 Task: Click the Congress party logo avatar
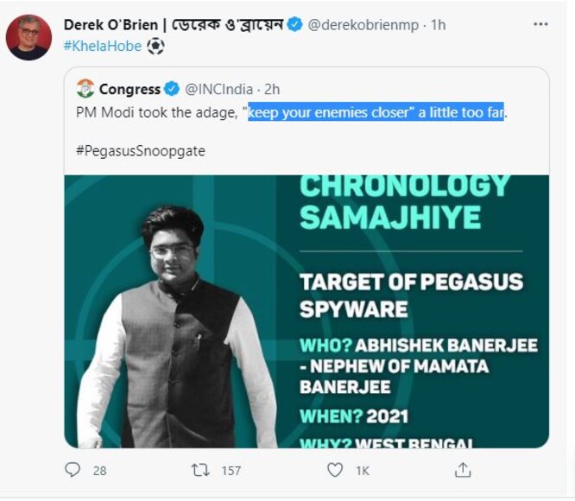(x=85, y=89)
